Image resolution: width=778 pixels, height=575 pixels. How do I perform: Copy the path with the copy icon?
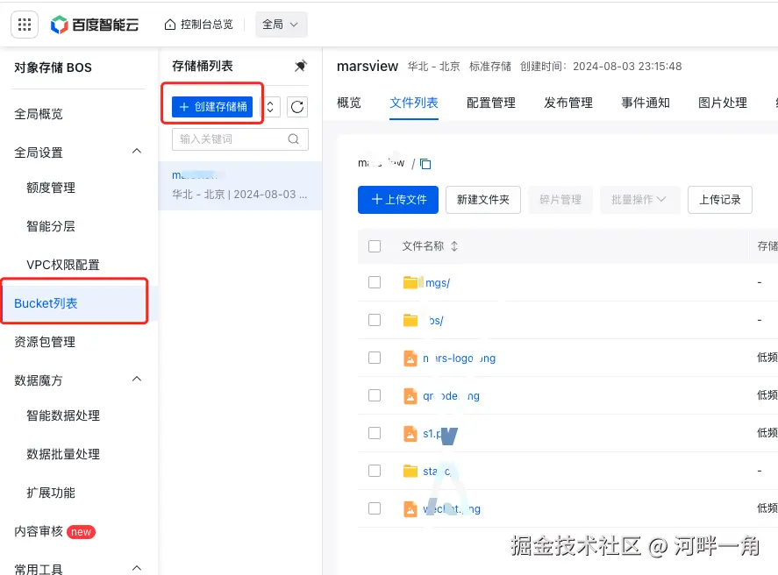click(x=425, y=164)
